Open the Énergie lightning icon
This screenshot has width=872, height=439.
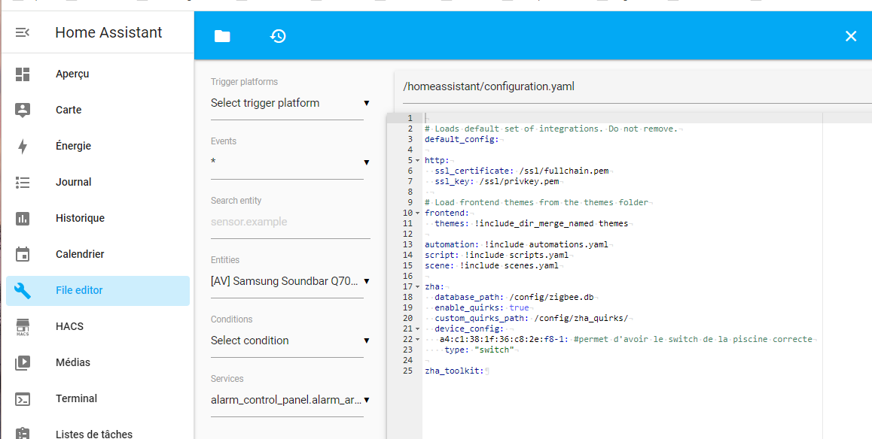(x=23, y=146)
